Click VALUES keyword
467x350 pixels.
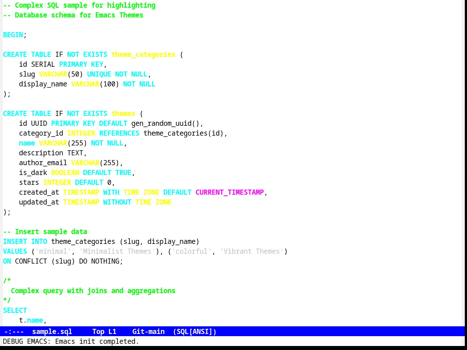[x=15, y=251]
